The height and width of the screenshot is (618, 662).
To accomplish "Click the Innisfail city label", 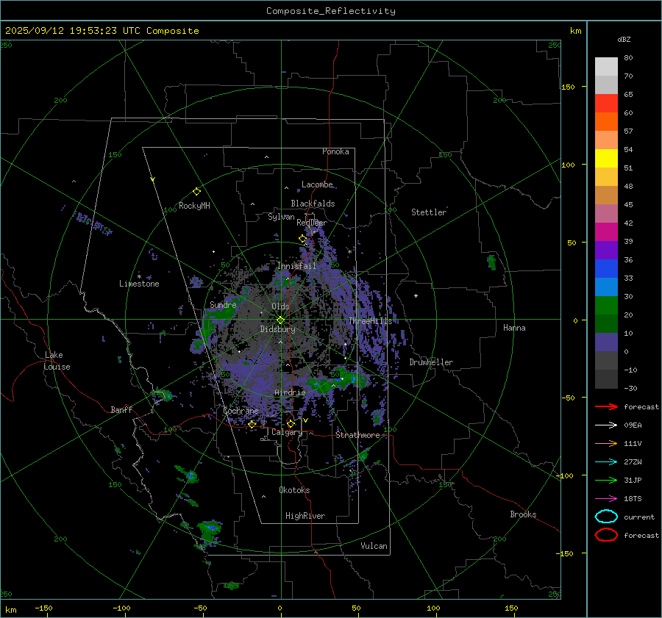I will pos(296,266).
